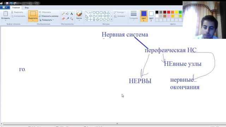The width and height of the screenshot is (226, 127).
Task: Switch to the Главная tab
Action: (16, 7)
